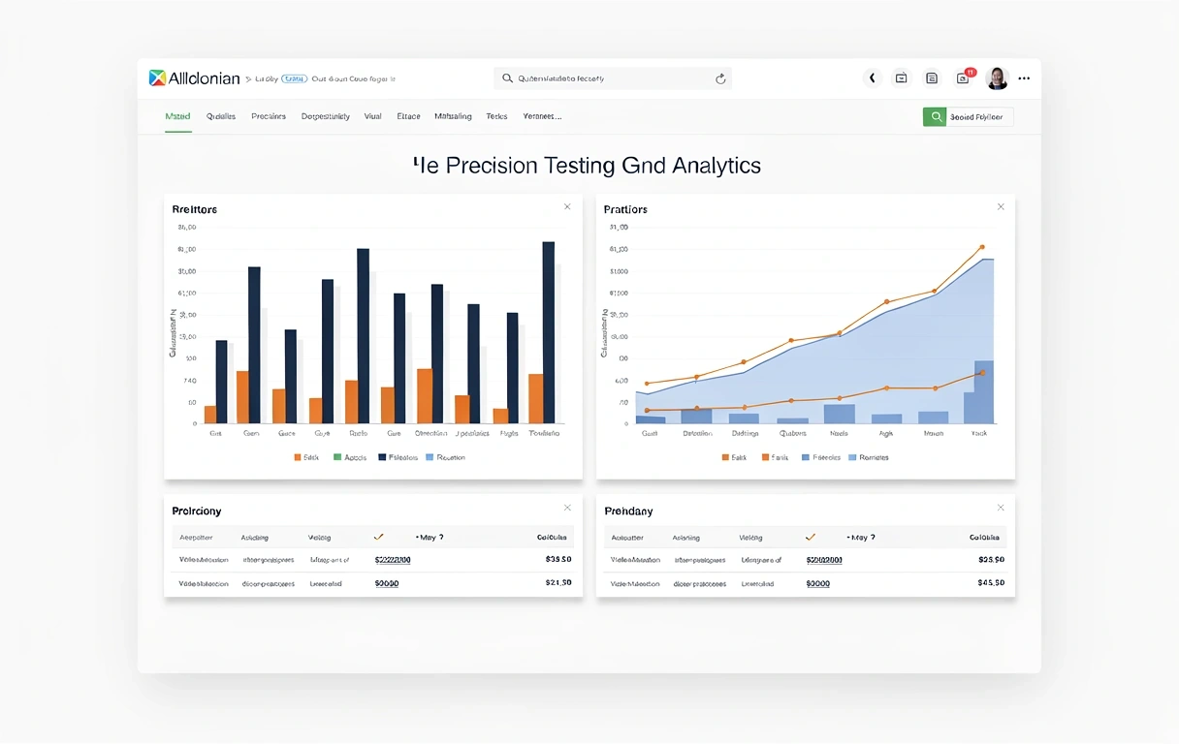Viewport: 1179px width, 744px height.
Task: Open the inbox icon in the top bar
Action: [901, 77]
